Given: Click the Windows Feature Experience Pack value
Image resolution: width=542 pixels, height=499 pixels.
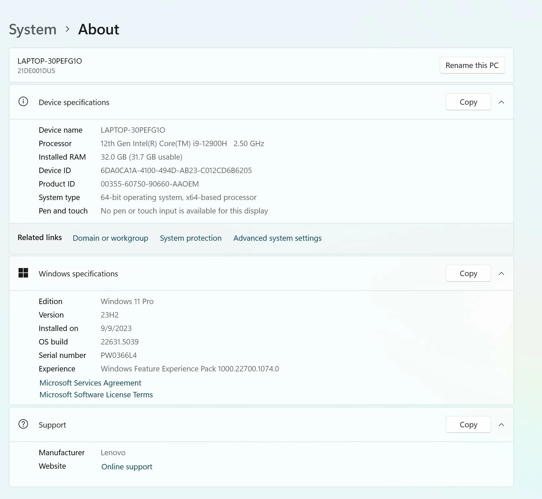Looking at the screenshot, I should 190,369.
